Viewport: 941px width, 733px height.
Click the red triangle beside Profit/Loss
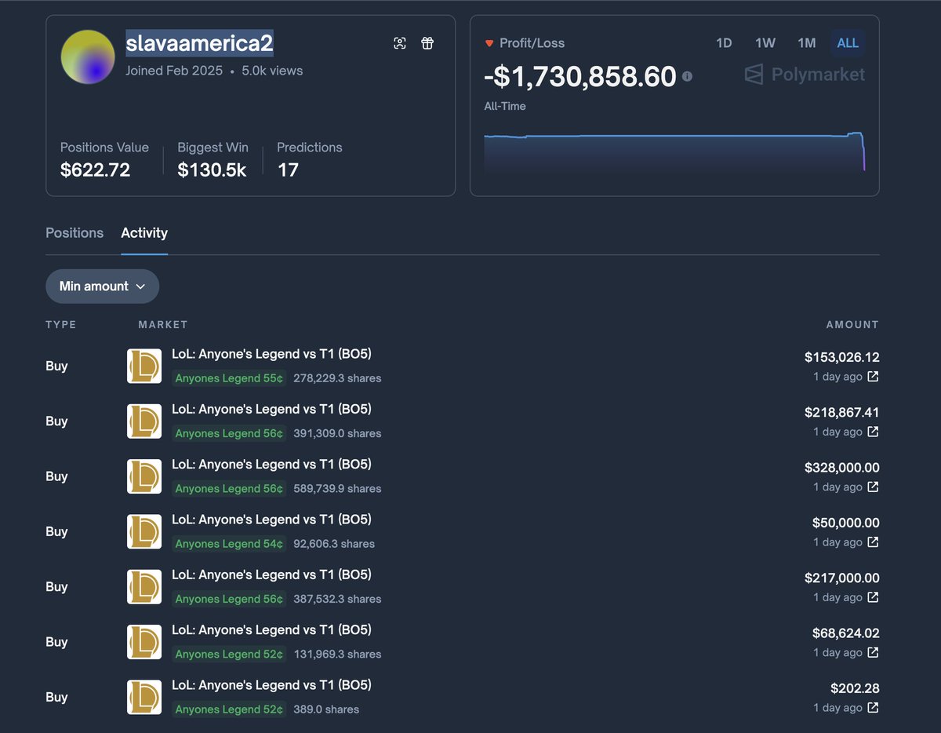tap(489, 43)
